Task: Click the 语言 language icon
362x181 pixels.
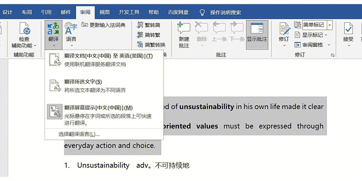Action: tap(71, 28)
